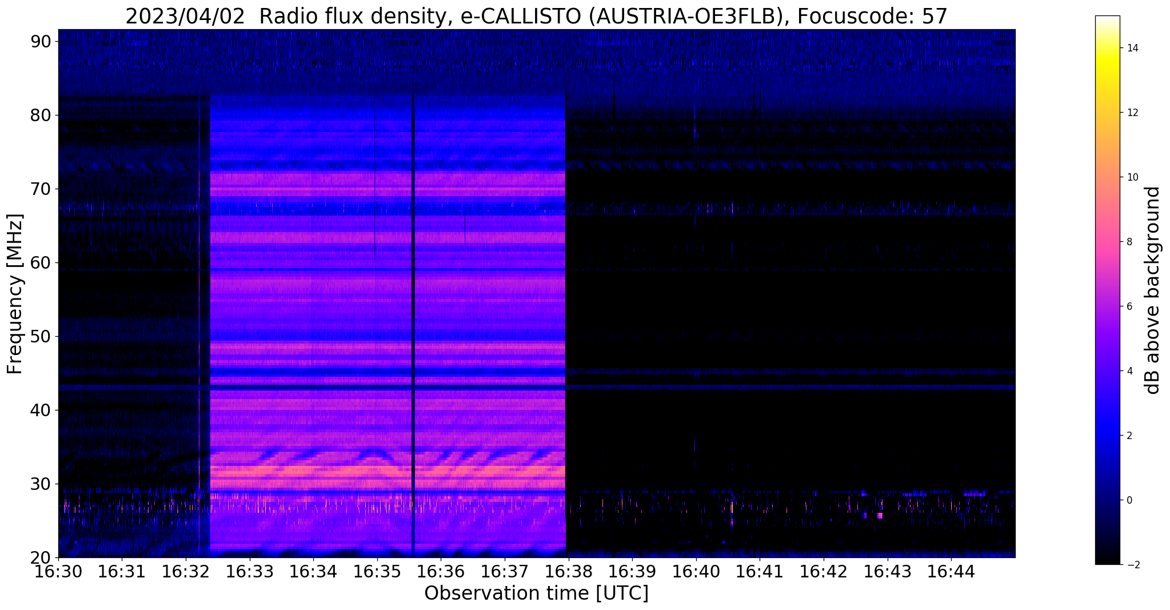1170x610 pixels.
Task: Click the colorbar tick label 10
Action: click(1132, 177)
